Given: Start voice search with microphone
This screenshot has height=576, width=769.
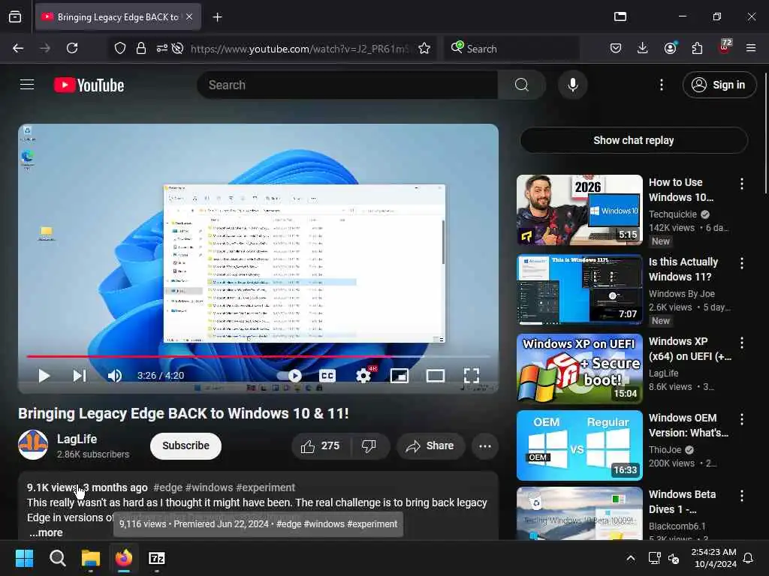Looking at the screenshot, I should pyautogui.click(x=573, y=85).
